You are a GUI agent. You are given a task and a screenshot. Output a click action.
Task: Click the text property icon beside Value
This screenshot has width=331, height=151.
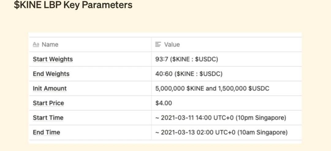[158, 45]
